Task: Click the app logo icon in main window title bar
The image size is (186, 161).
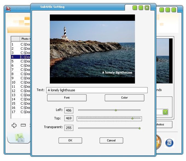Action: point(8,8)
